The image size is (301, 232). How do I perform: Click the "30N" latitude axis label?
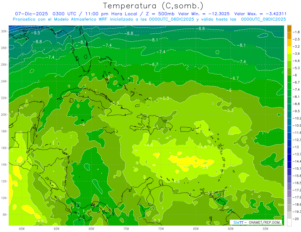4,31
